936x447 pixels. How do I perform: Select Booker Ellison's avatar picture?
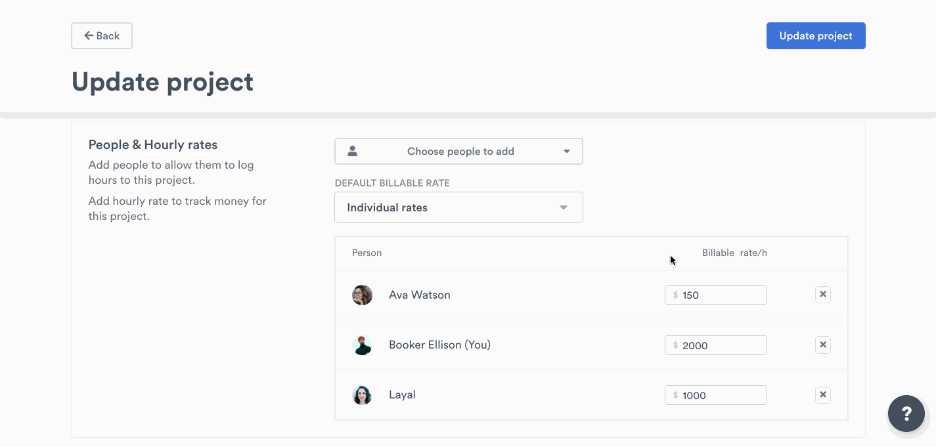(362, 345)
